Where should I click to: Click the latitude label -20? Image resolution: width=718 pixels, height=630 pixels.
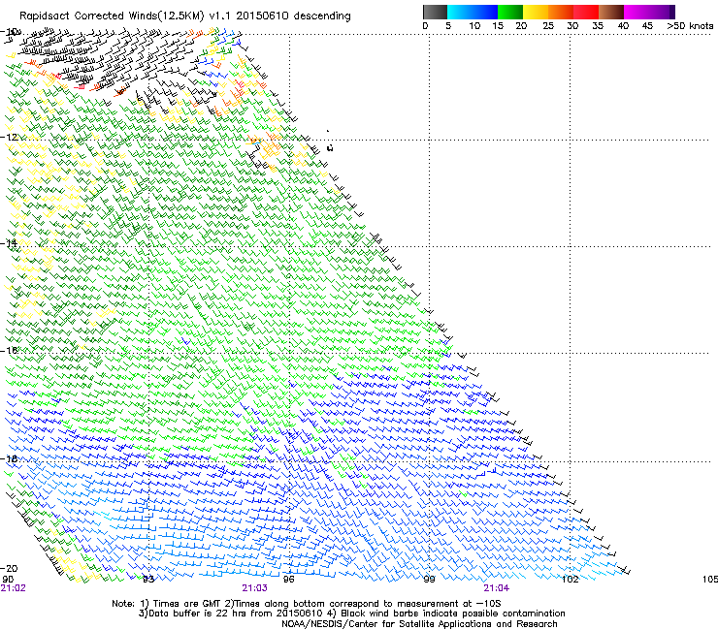click(9, 568)
